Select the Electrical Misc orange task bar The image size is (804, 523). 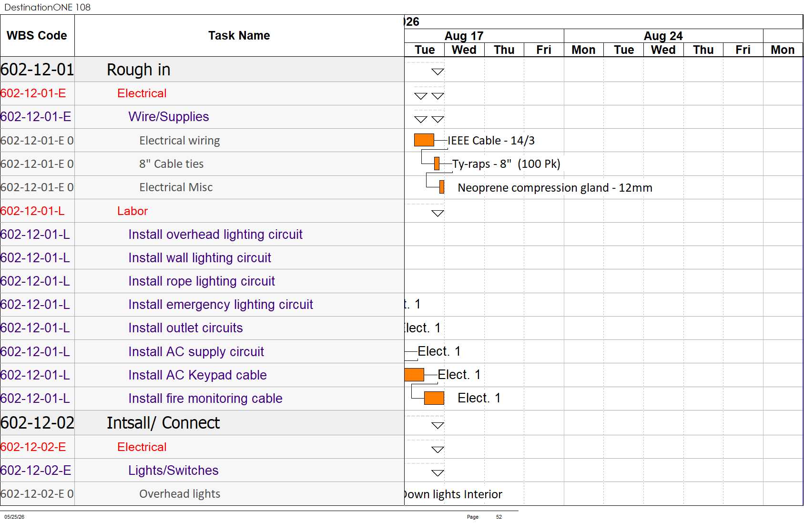[442, 187]
